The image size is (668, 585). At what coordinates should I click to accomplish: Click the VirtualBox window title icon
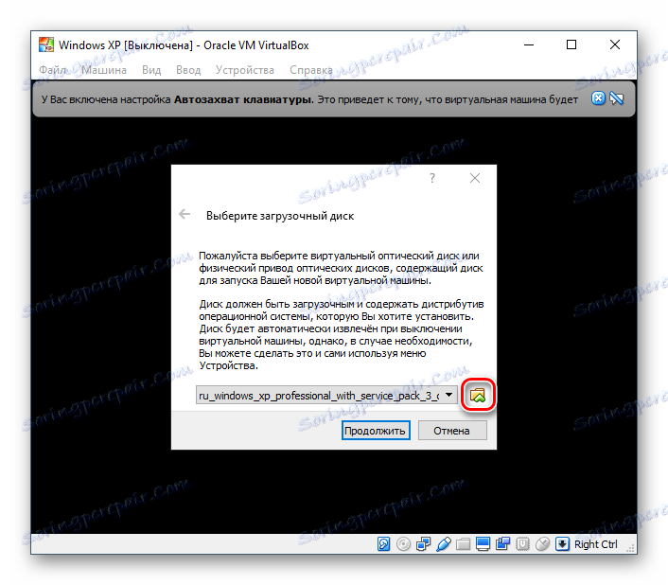(46, 44)
